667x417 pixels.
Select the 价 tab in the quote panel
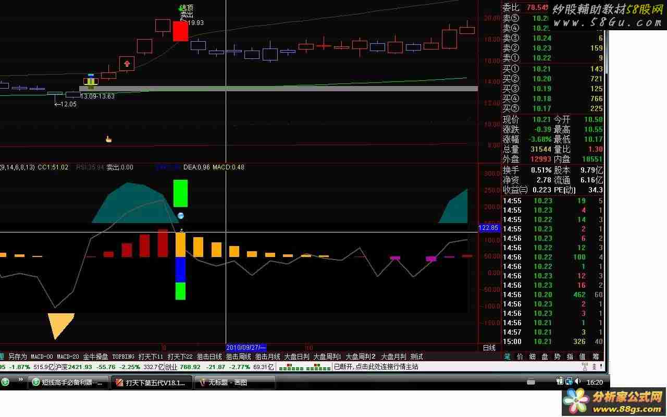click(520, 357)
